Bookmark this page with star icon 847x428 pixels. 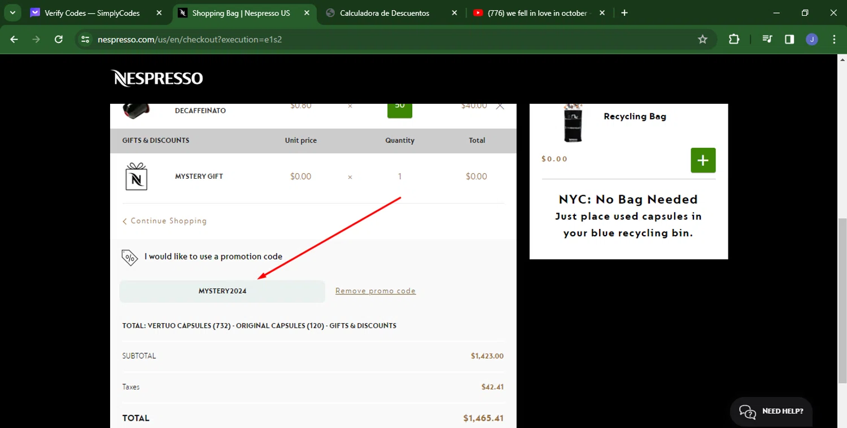(x=702, y=39)
